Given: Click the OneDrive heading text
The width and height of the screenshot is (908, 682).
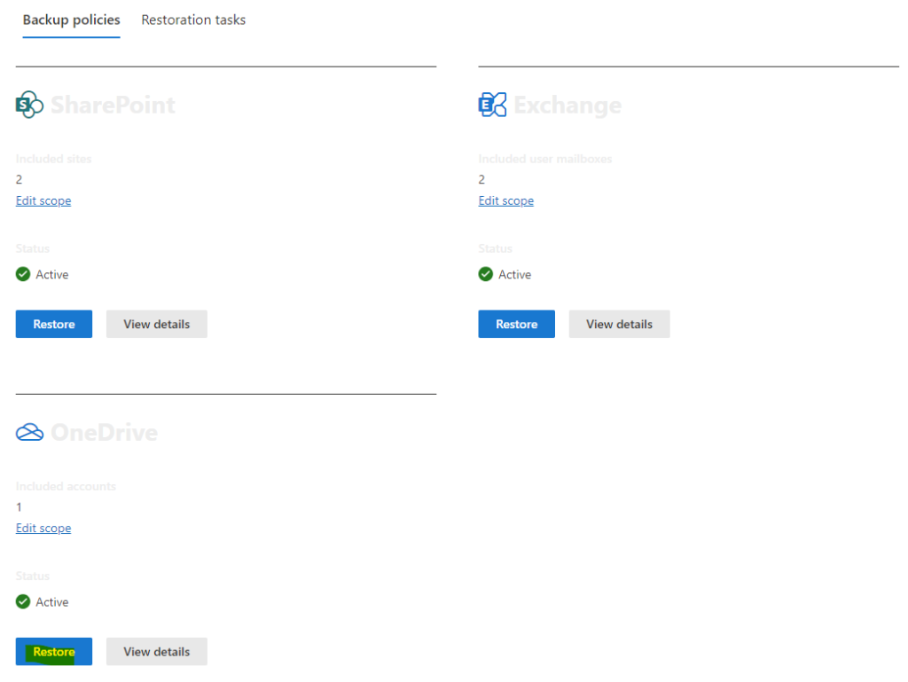Looking at the screenshot, I should click(x=105, y=433).
